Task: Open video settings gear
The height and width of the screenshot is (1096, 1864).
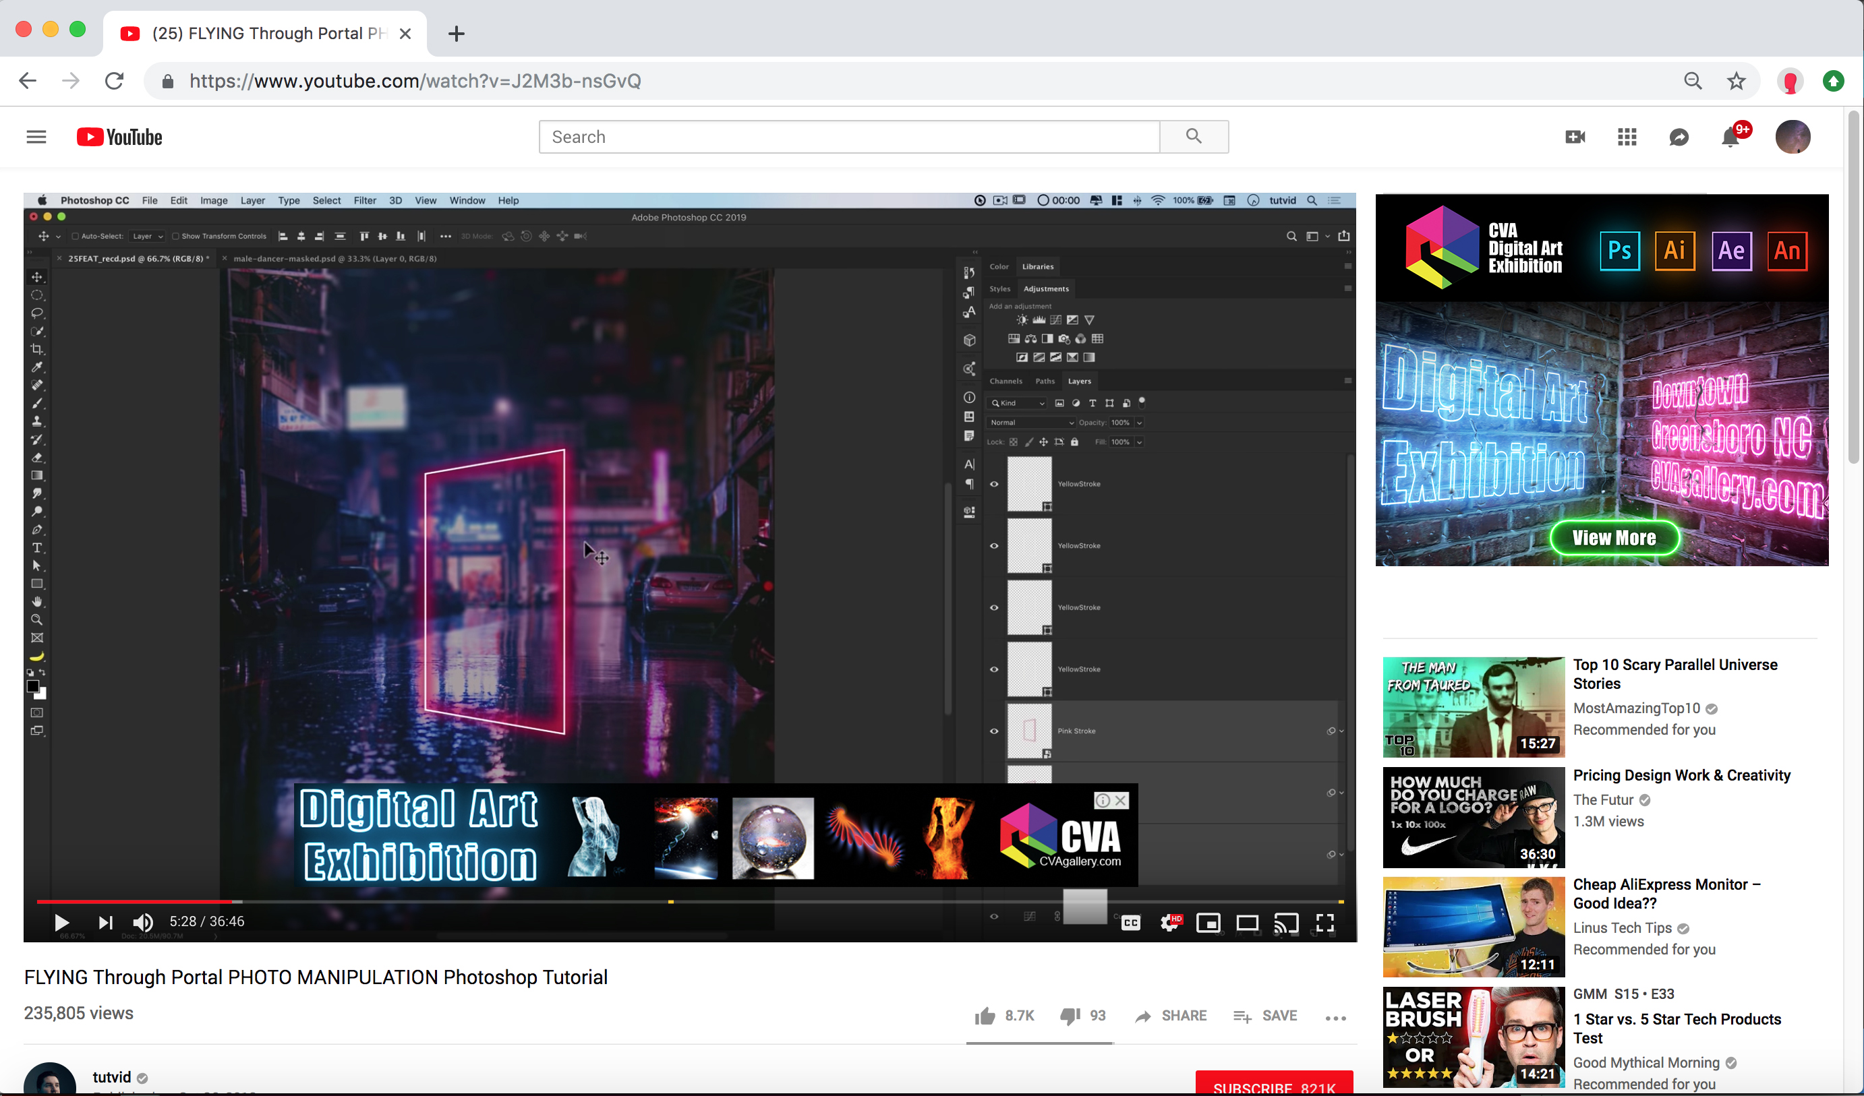Action: (x=1170, y=922)
